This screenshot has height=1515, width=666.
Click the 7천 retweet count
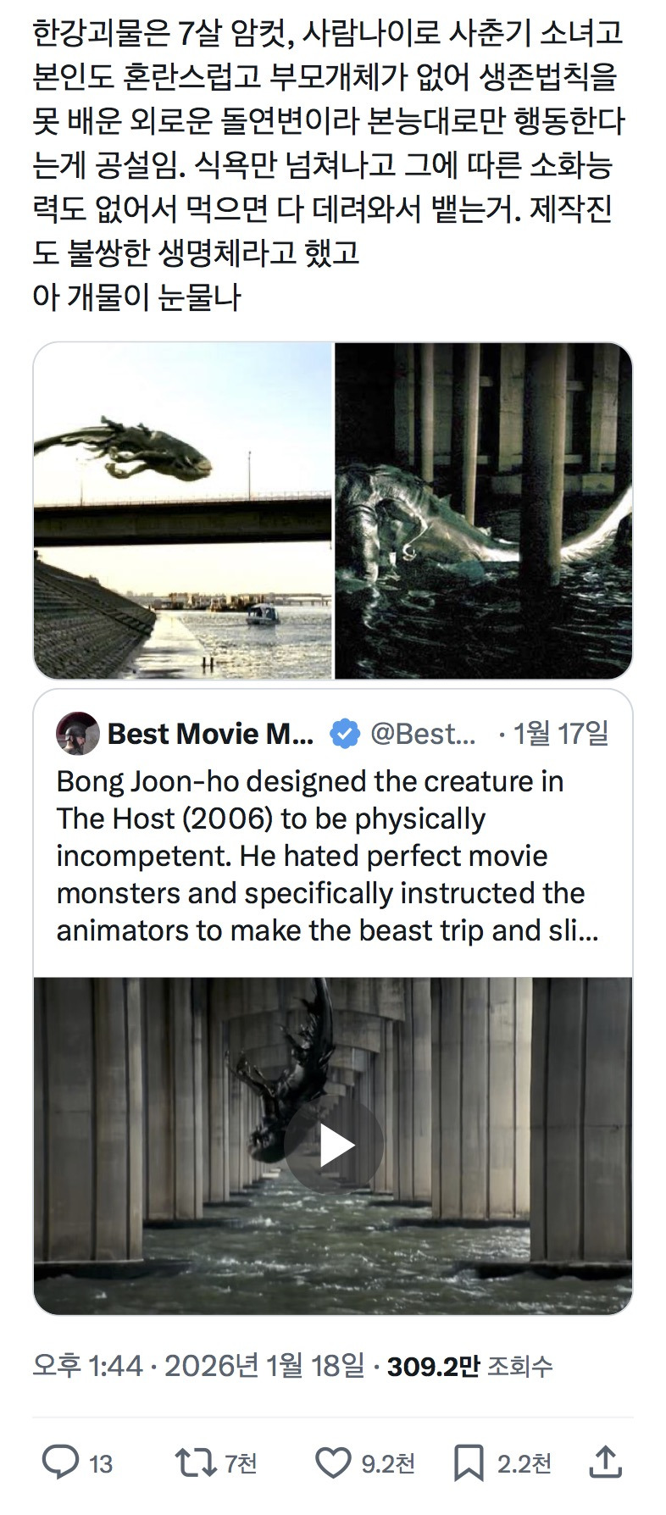pos(241,1463)
